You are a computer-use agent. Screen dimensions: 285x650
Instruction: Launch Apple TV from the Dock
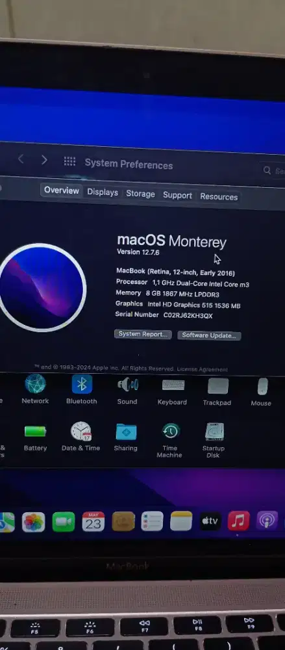pyautogui.click(x=210, y=521)
